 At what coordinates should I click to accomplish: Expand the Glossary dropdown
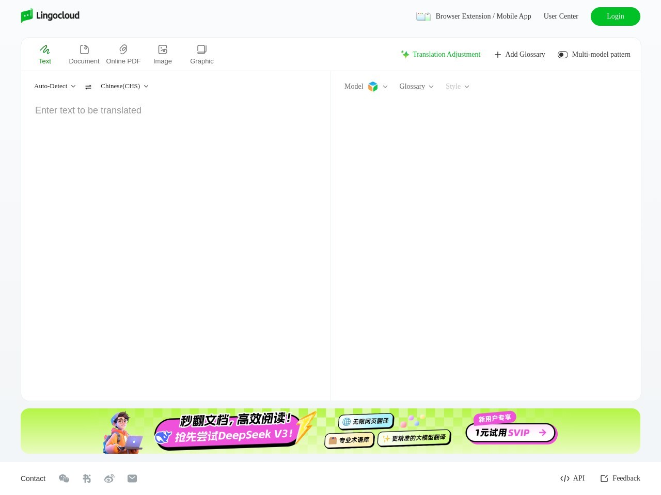coord(416,87)
